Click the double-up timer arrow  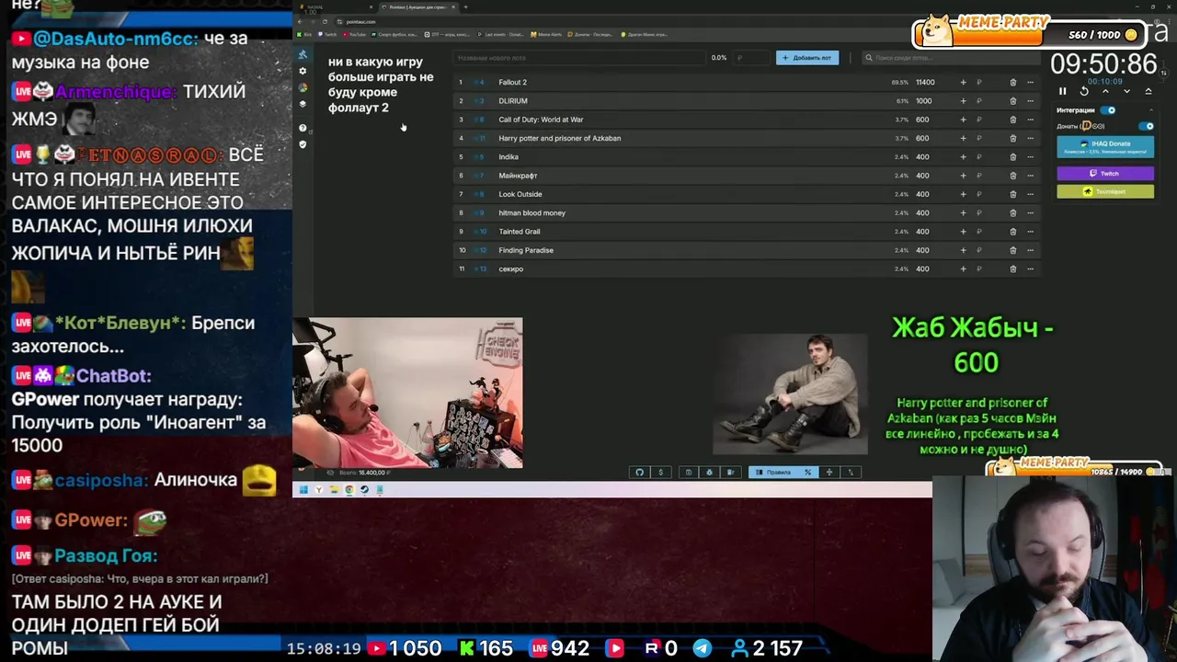click(1148, 91)
